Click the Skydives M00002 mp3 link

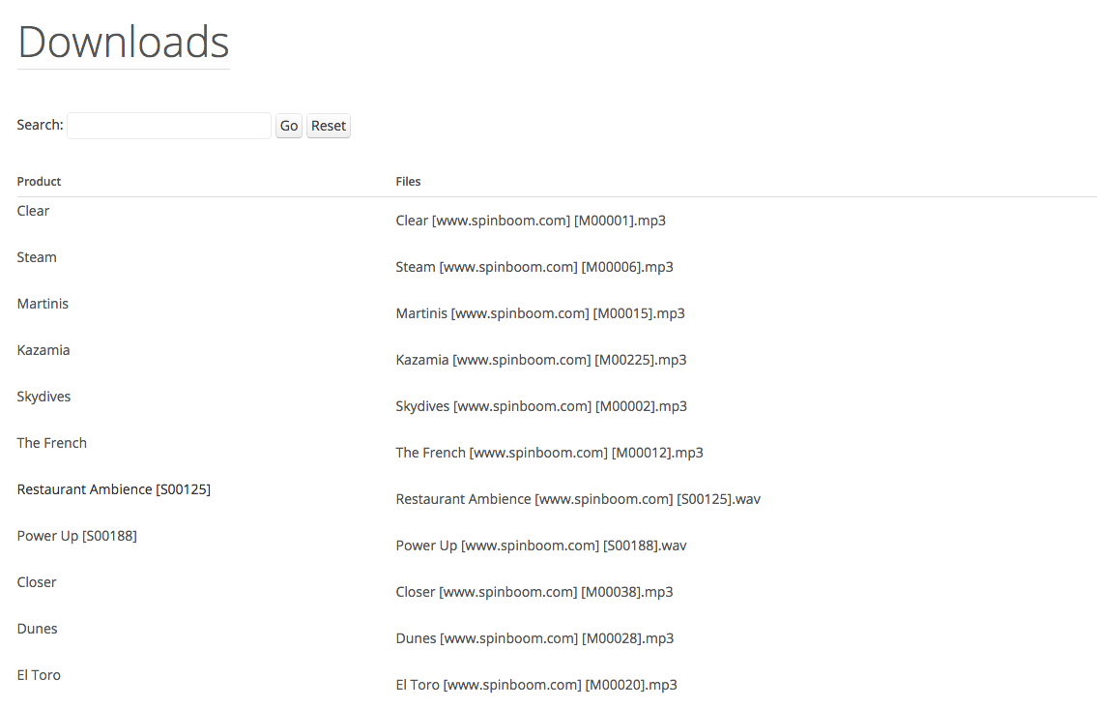click(x=541, y=406)
